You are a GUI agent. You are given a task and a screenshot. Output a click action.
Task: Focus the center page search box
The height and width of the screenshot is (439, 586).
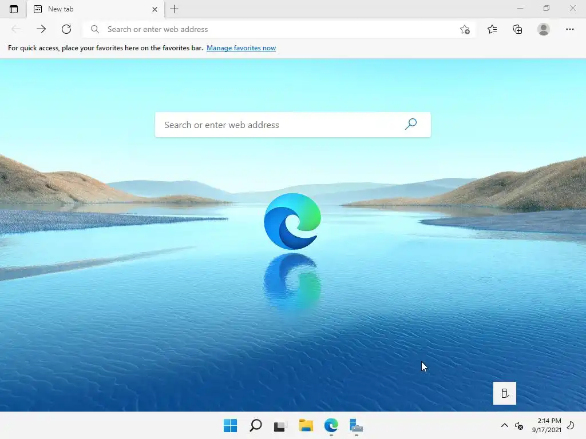pos(292,125)
